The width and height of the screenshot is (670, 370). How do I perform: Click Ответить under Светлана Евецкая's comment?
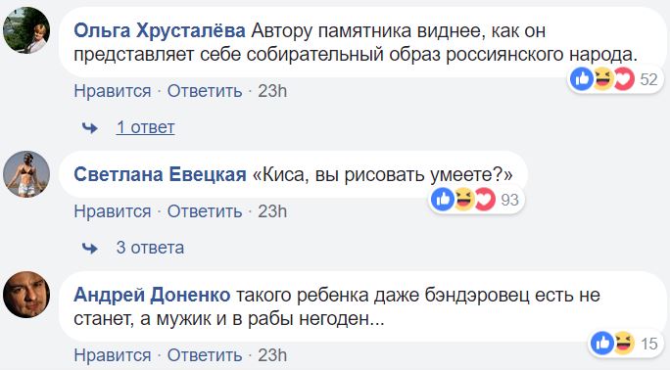(x=205, y=211)
